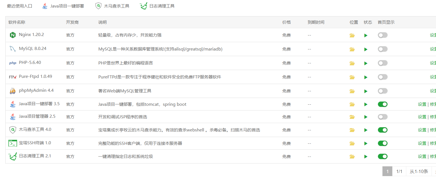Click the Nginx logo icon
The width and height of the screenshot is (436, 180).
tap(13, 35)
